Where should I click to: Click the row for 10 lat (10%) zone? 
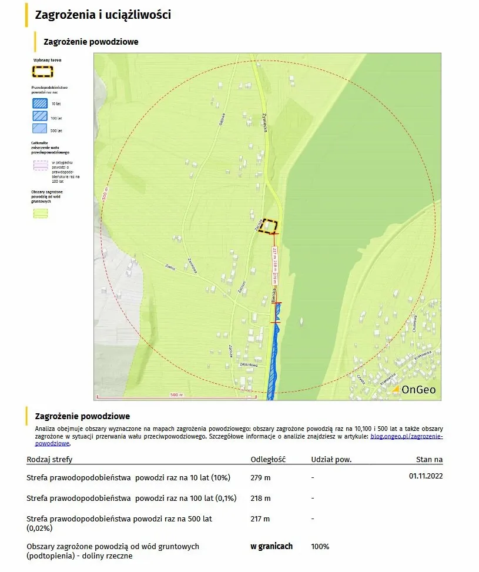(235, 477)
